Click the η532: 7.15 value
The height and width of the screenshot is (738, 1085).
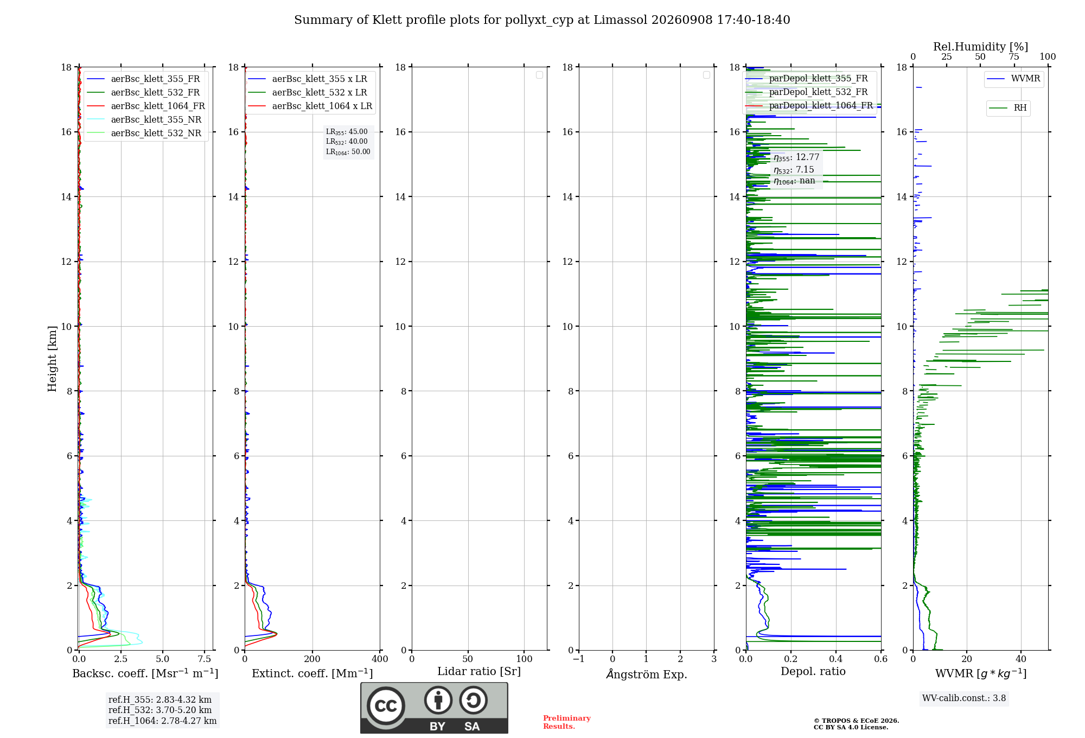(794, 170)
